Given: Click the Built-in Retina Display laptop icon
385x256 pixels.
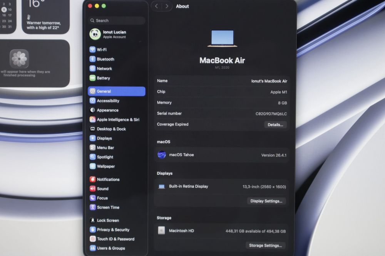Looking at the screenshot, I should tap(161, 187).
